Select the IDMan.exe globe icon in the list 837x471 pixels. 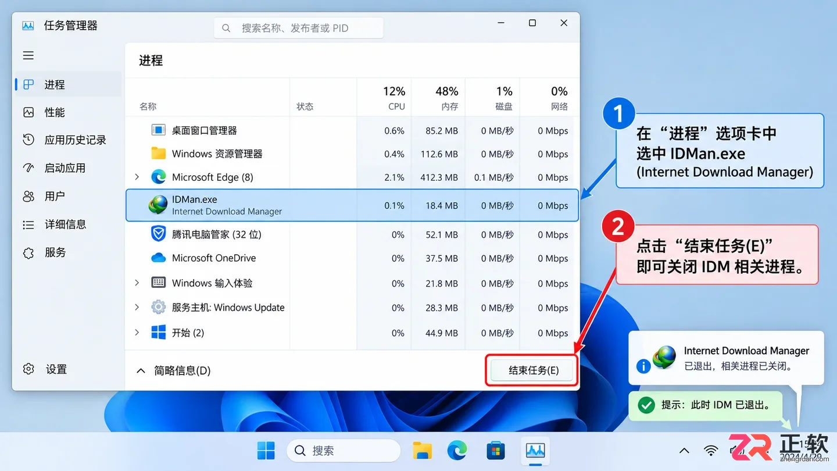(x=158, y=205)
